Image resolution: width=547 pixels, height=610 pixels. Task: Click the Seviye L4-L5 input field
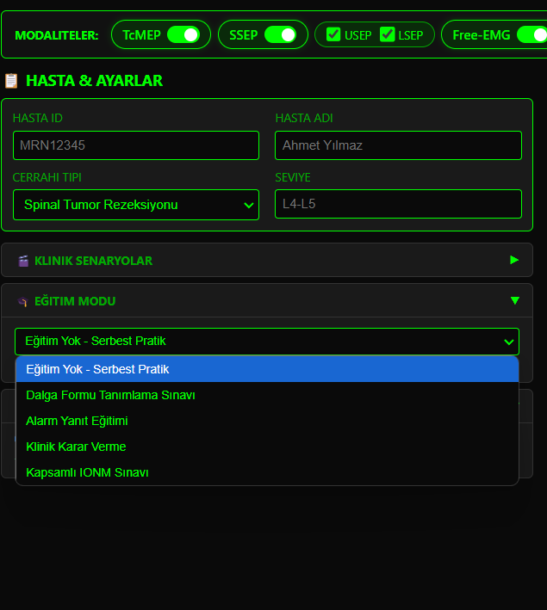pos(398,204)
